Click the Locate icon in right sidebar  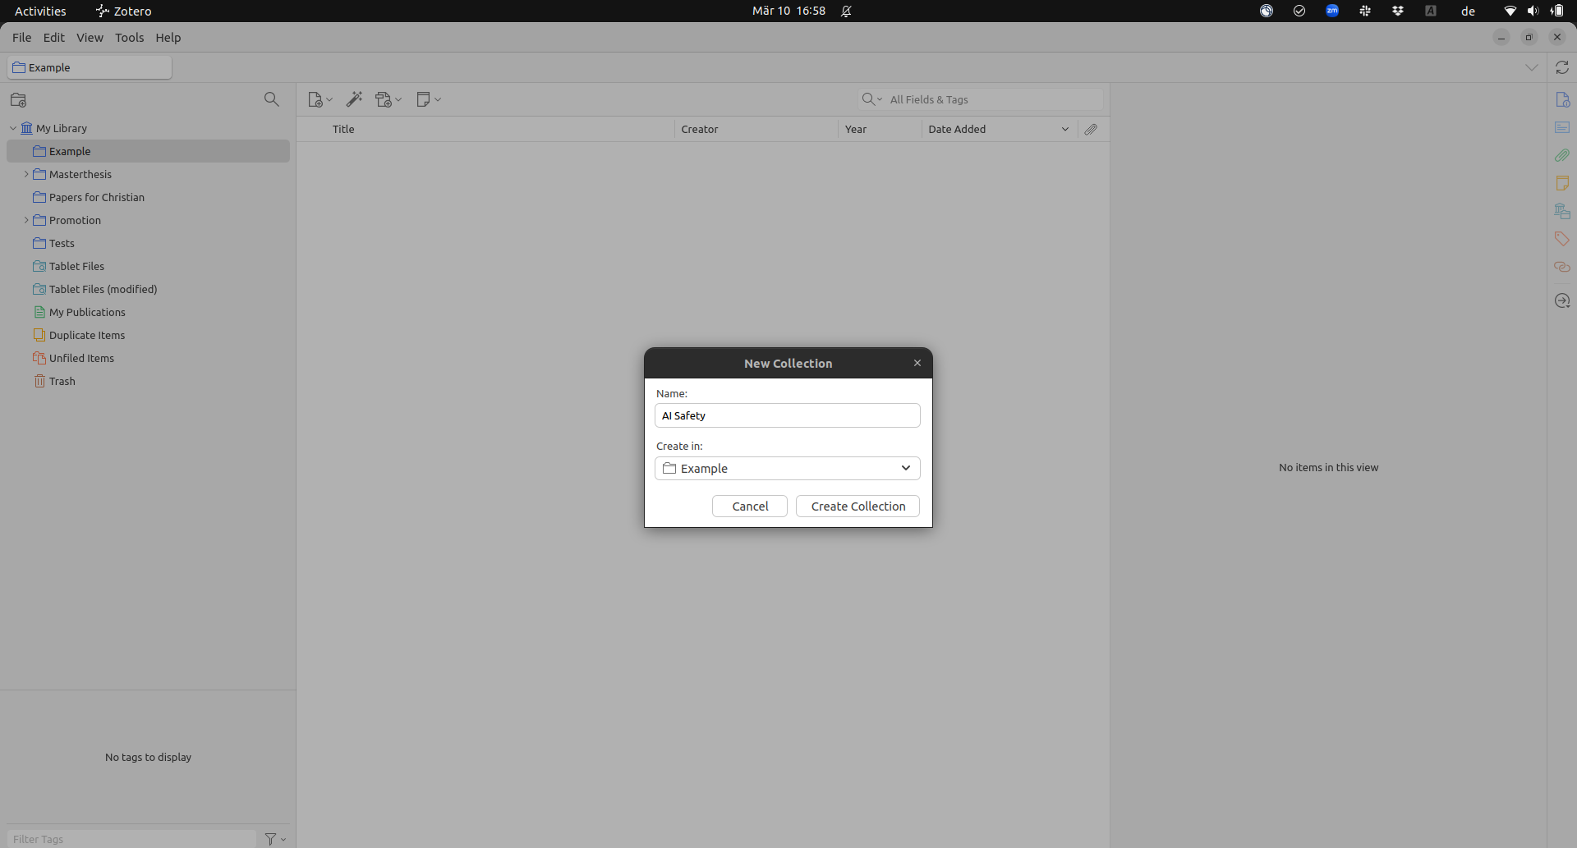point(1561,300)
